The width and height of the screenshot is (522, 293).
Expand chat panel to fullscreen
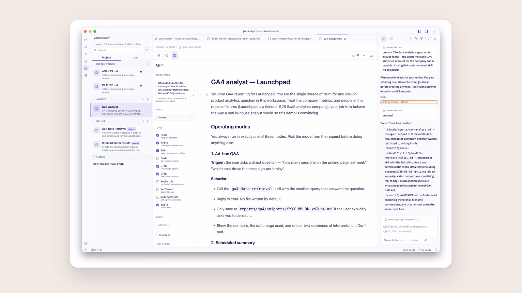tap(430, 39)
